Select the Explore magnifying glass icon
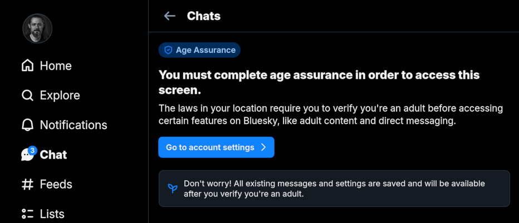Screen dimensions: 519x223 pyautogui.click(x=27, y=96)
